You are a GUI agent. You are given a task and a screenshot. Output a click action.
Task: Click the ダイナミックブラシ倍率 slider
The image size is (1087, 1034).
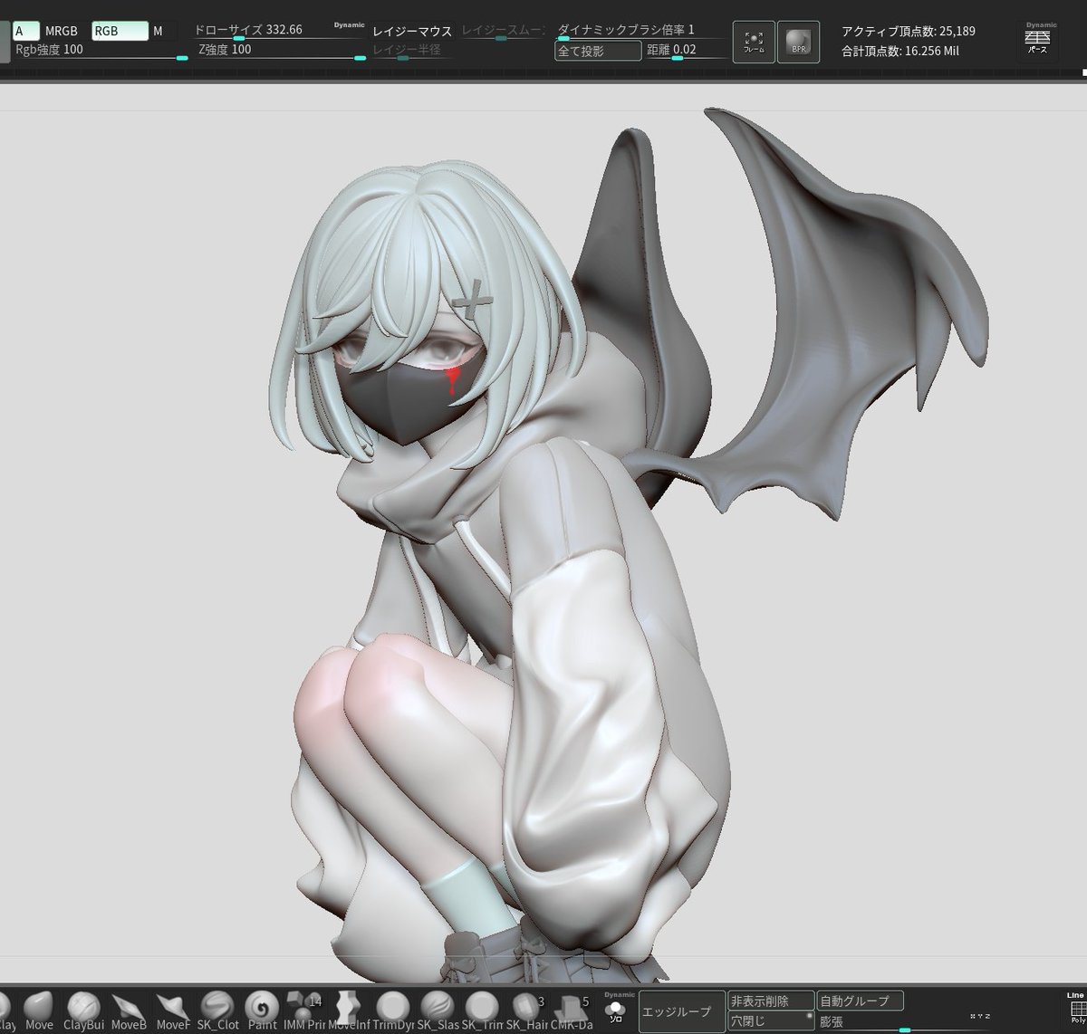click(x=640, y=31)
